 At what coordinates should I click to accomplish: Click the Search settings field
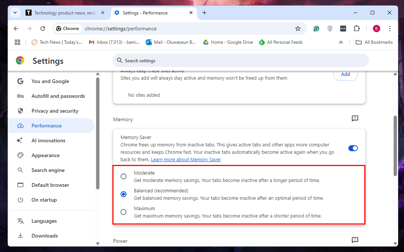point(240,60)
